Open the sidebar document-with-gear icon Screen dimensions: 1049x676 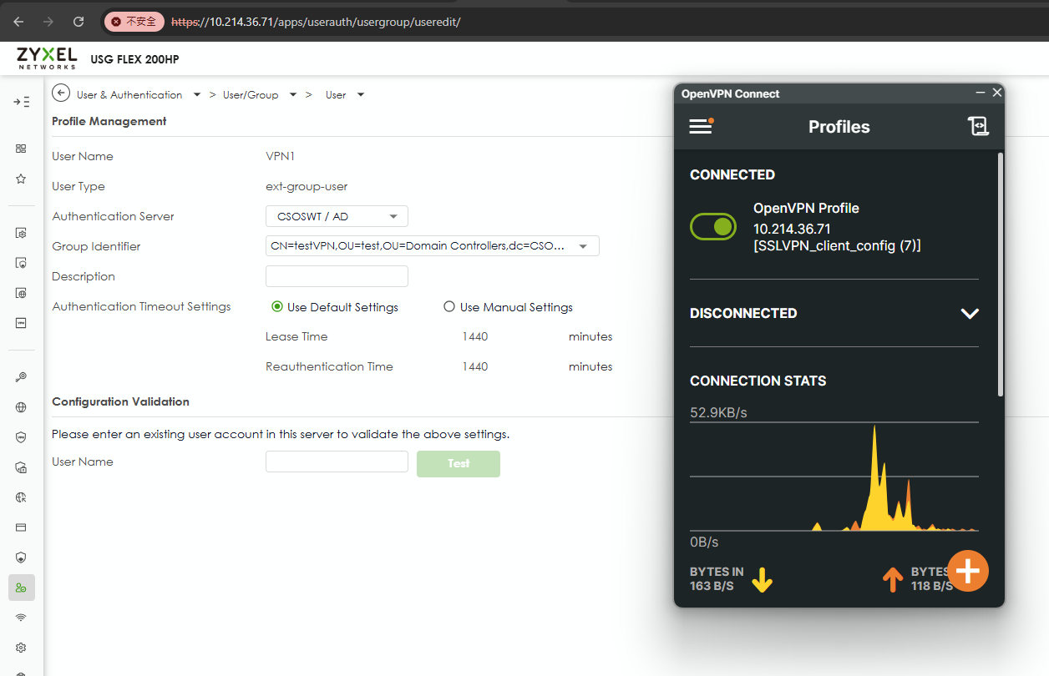pos(21,233)
